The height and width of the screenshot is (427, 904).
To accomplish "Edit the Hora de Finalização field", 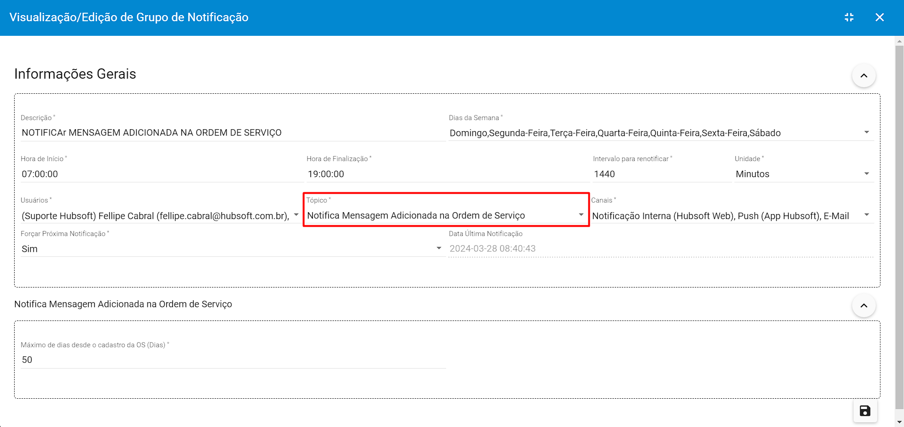I will tap(448, 174).
